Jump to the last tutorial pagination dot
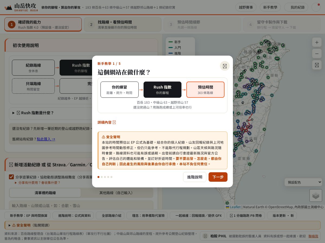The image size is (325, 243). [111, 177]
